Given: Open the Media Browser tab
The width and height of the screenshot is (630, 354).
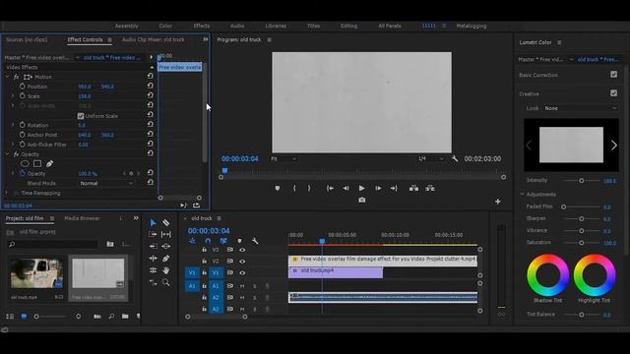Looking at the screenshot, I should coord(82,218).
